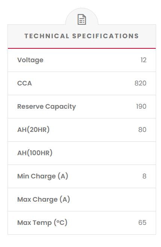
Task: Select the Voltage value 12
Action: pos(143,60)
